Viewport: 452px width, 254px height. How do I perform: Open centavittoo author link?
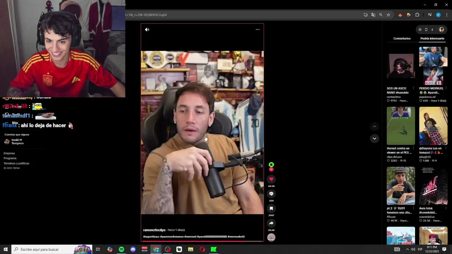394,97
